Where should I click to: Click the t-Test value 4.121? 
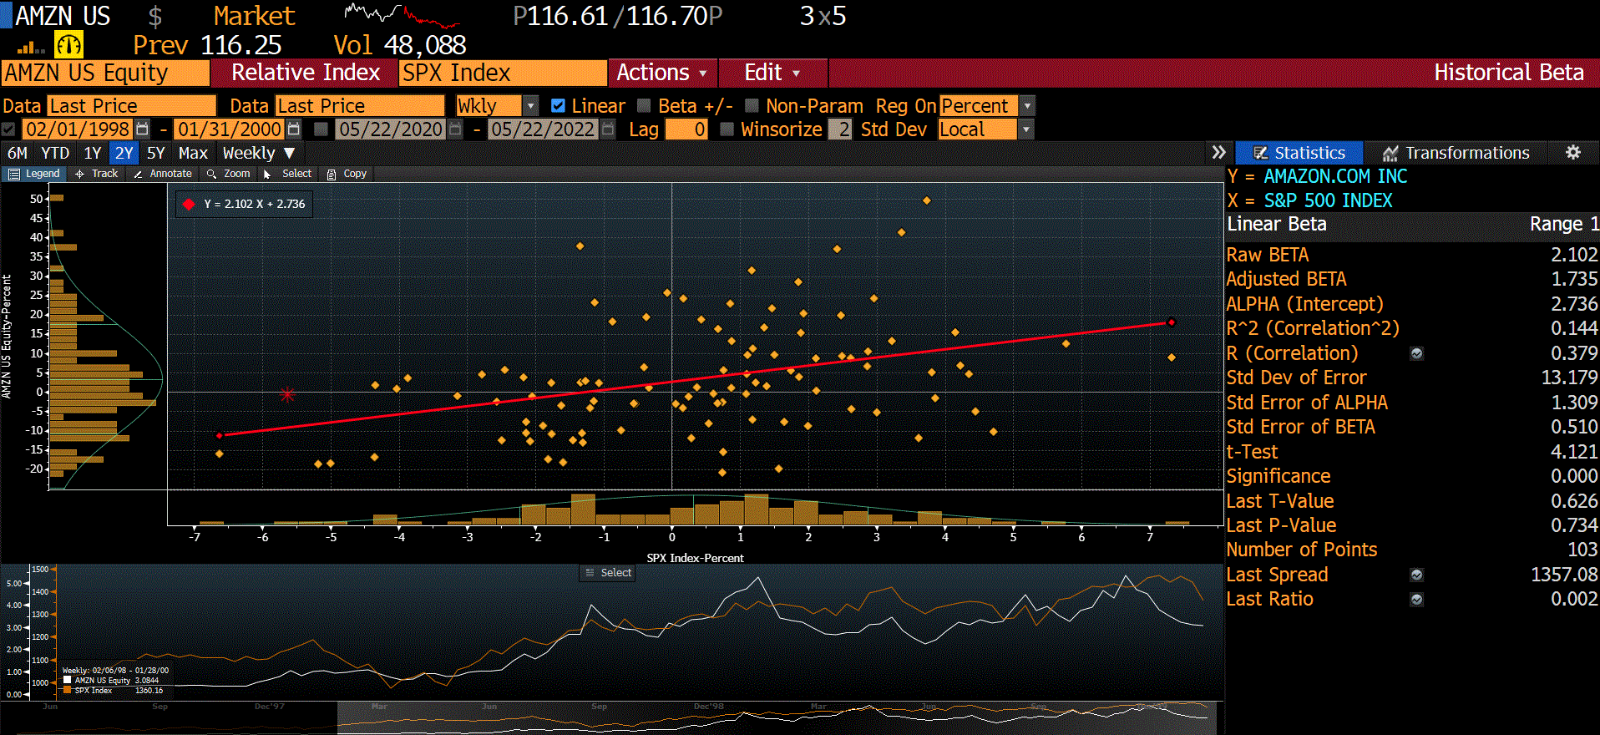tap(1574, 452)
